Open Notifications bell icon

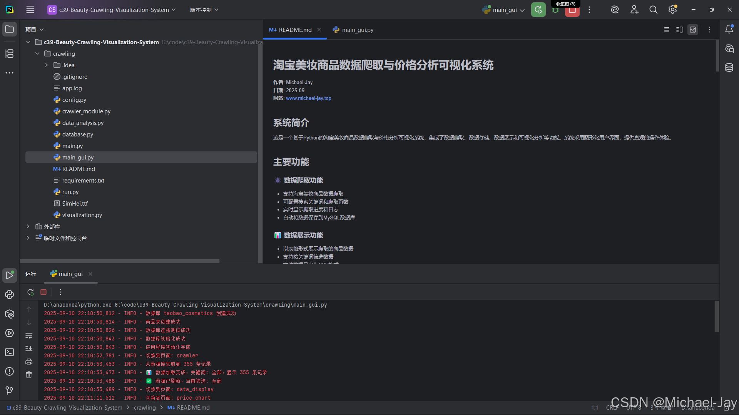[x=729, y=29]
